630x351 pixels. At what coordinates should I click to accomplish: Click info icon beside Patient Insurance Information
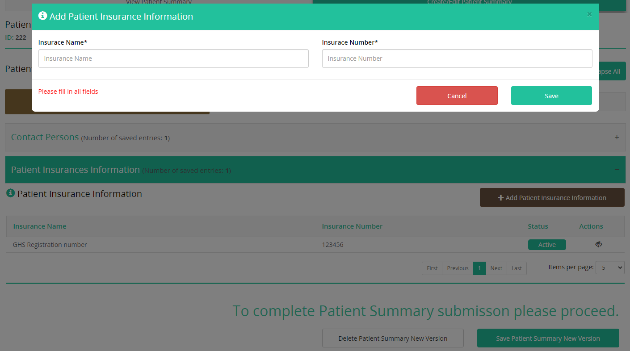pyautogui.click(x=10, y=193)
